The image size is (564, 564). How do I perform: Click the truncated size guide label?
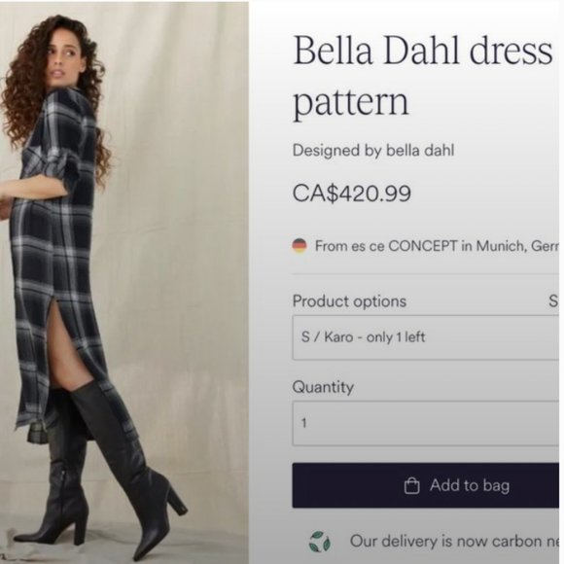[553, 301]
